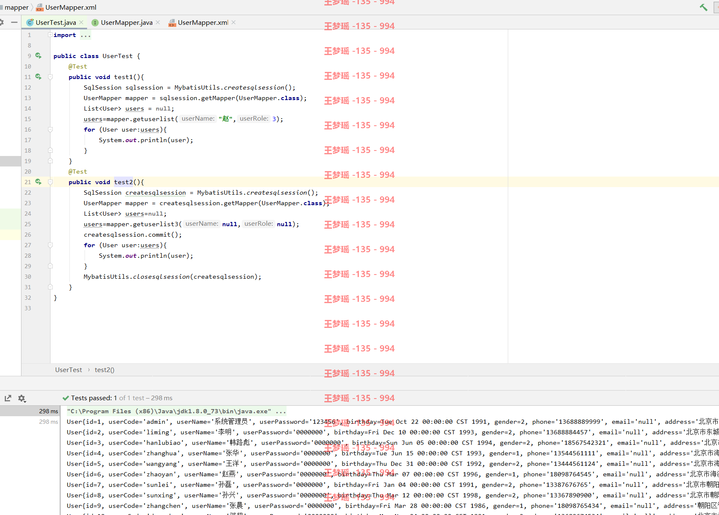The height and width of the screenshot is (515, 719).
Task: Click the closesqlsession call on line 30
Action: tap(161, 277)
